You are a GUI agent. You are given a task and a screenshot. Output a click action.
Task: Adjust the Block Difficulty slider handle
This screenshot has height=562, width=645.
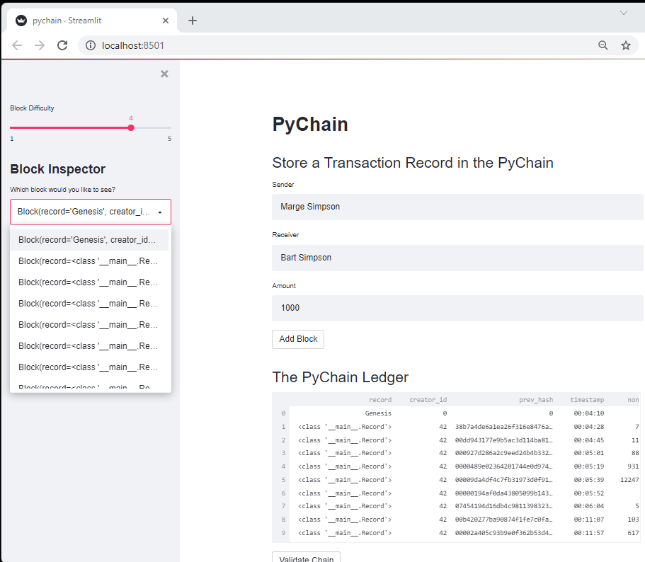point(130,127)
